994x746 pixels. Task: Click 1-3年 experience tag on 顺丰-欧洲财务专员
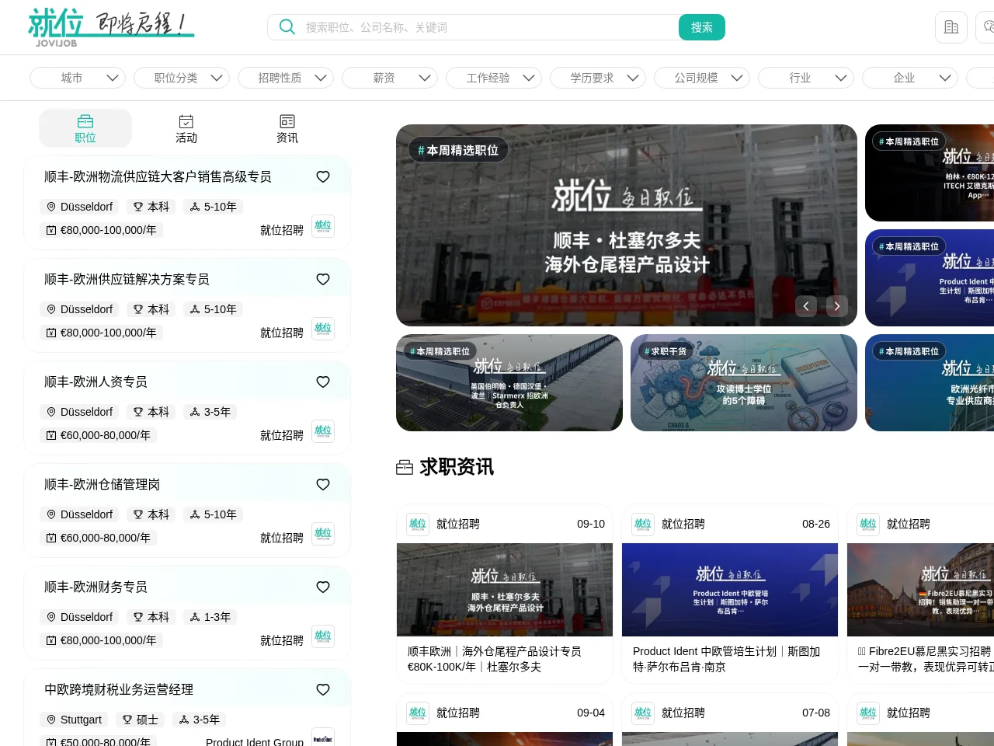tap(210, 617)
